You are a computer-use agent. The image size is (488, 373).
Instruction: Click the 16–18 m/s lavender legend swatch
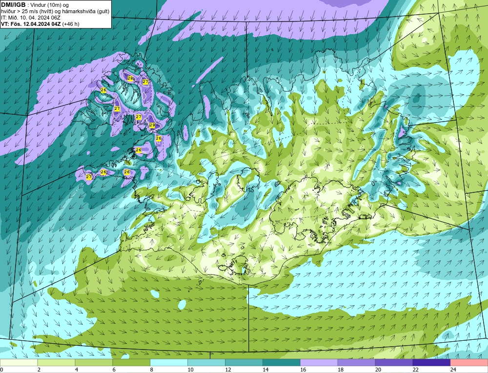319,363
